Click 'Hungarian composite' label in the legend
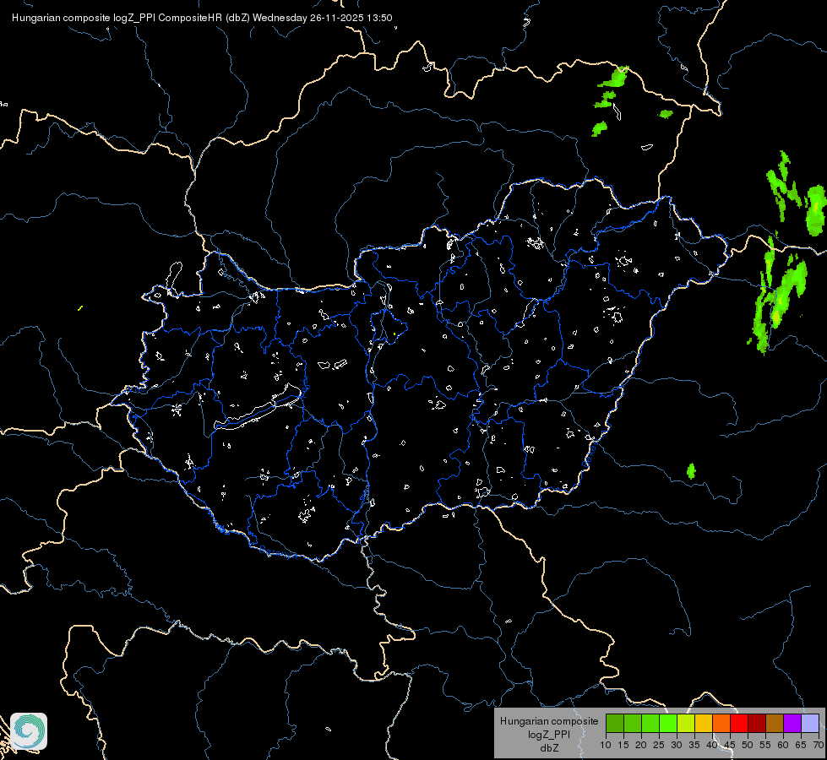 [x=549, y=721]
